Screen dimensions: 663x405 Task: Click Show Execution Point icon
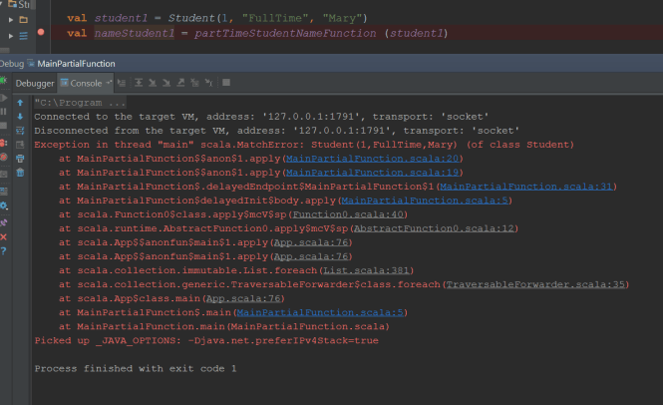[122, 83]
